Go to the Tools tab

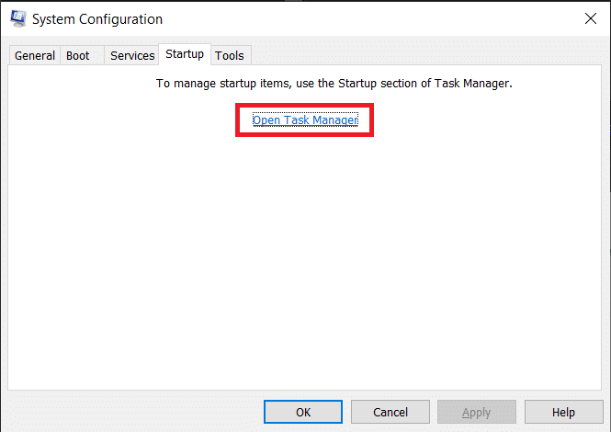pyautogui.click(x=230, y=56)
